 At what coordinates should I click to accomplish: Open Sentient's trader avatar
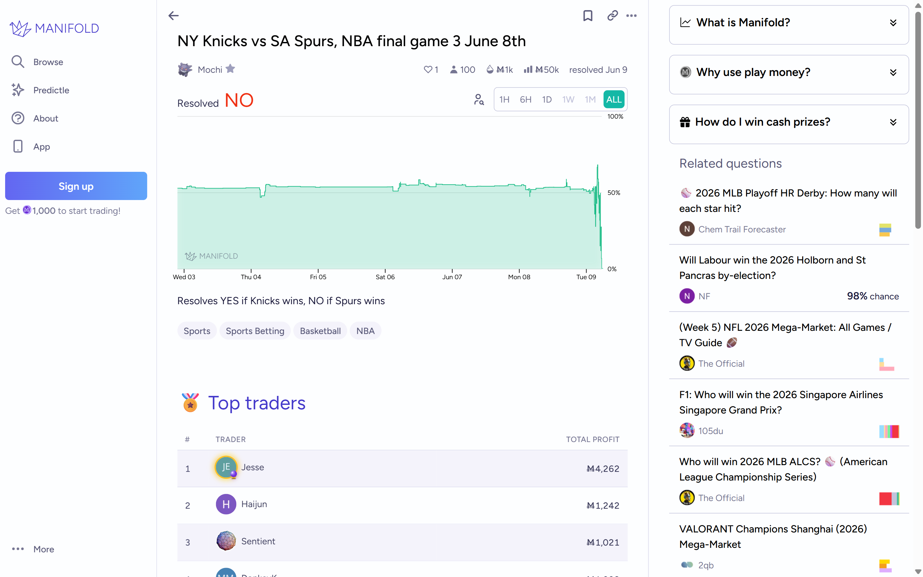(x=226, y=541)
